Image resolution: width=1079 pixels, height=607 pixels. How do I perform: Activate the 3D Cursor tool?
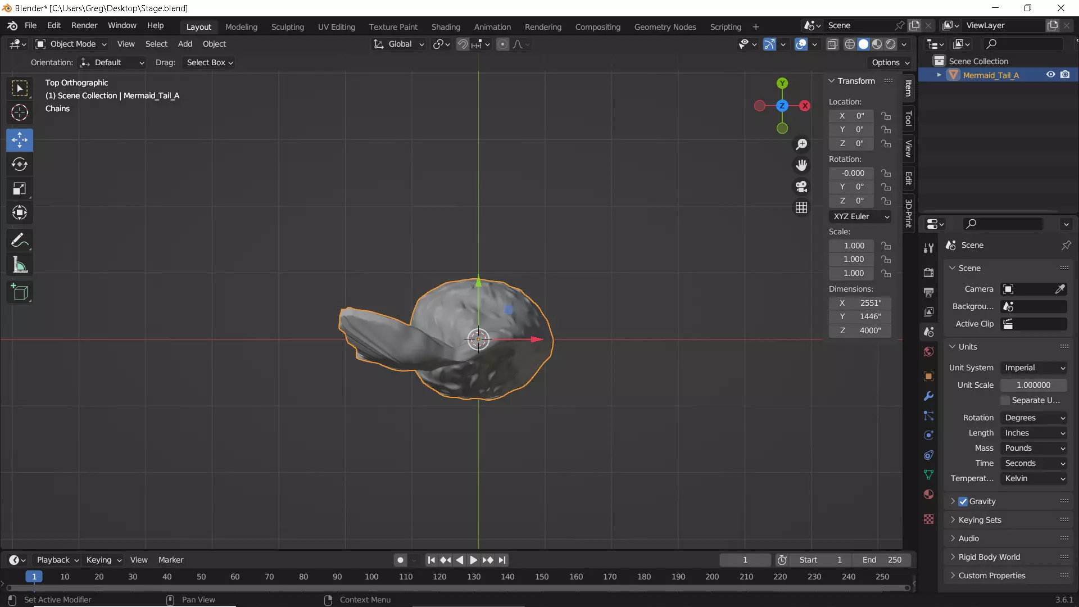tap(20, 112)
